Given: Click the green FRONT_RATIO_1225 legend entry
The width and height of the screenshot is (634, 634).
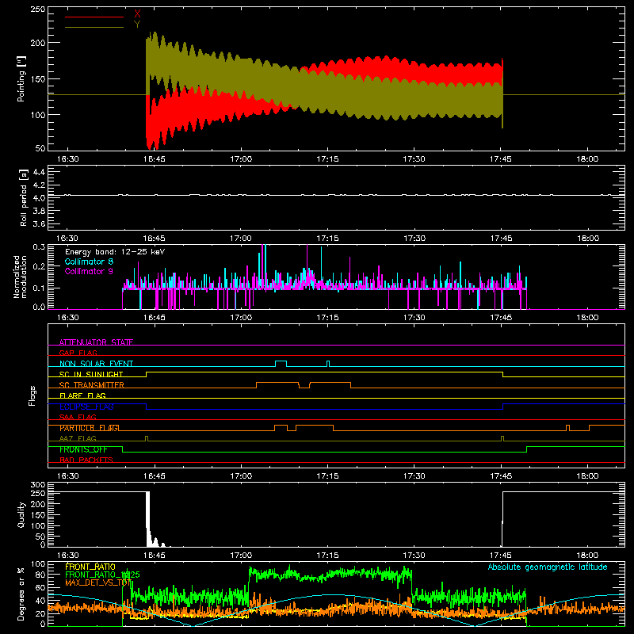Looking at the screenshot, I should pos(102,575).
